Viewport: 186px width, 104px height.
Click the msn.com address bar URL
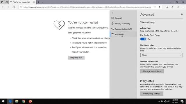pyautogui.click(x=87, y=7)
